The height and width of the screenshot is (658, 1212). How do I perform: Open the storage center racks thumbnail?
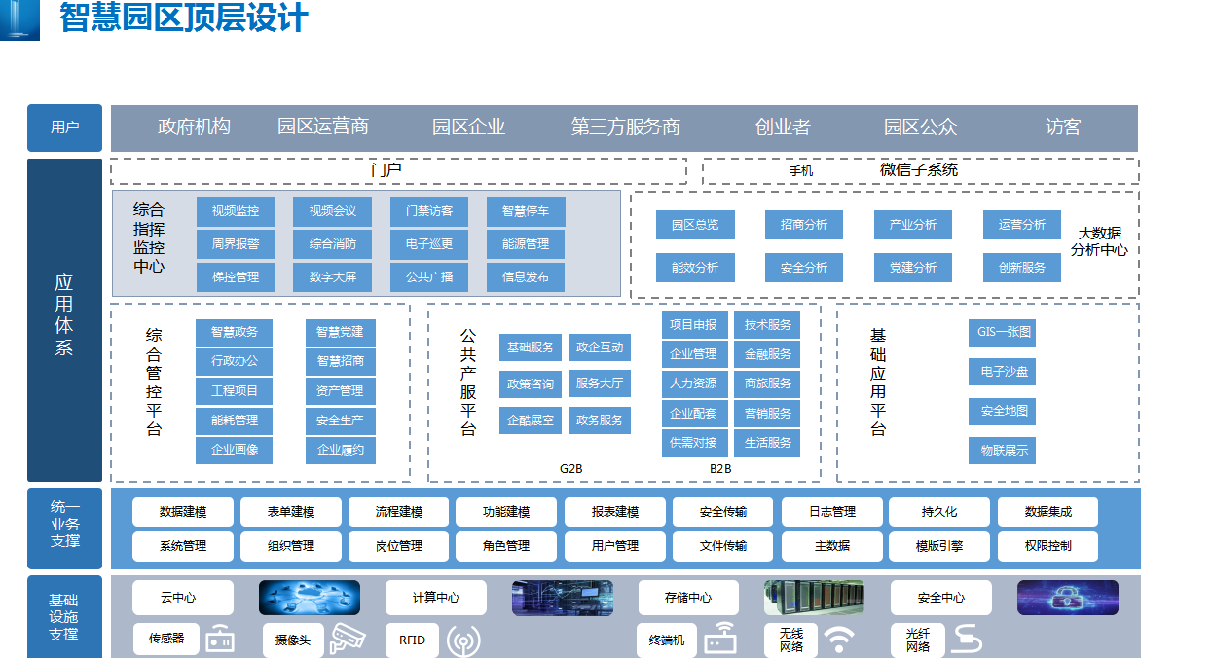tap(815, 598)
